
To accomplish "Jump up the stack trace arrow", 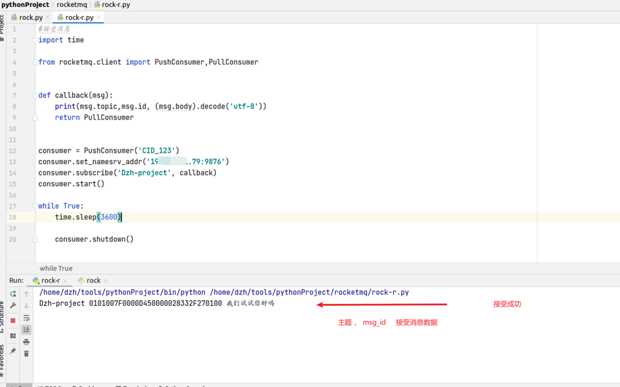I will [26, 293].
